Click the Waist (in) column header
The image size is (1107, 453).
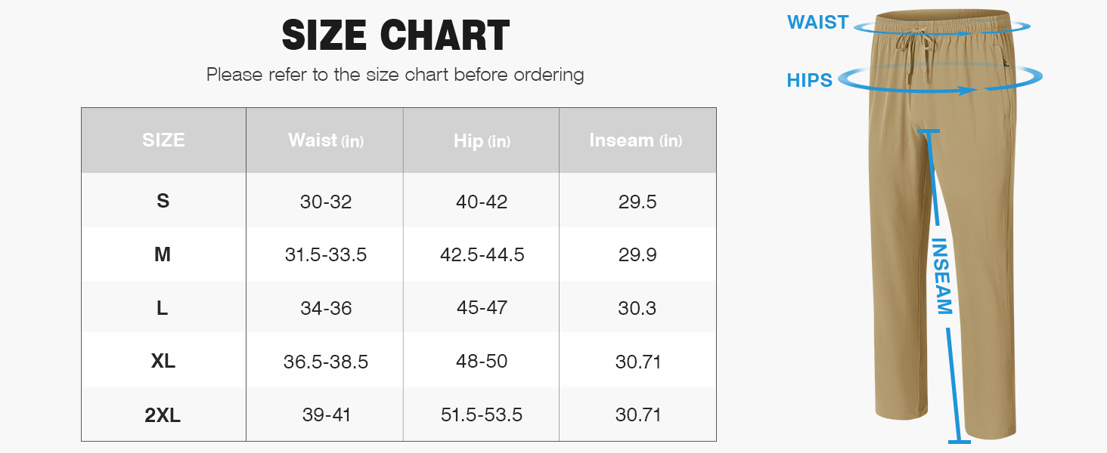(x=326, y=140)
